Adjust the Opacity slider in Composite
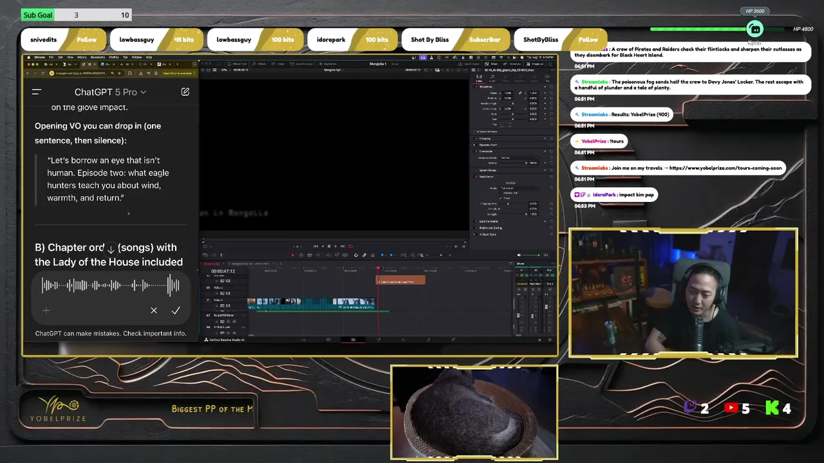 click(512, 163)
